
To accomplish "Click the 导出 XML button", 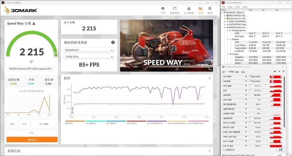I will 44,124.
